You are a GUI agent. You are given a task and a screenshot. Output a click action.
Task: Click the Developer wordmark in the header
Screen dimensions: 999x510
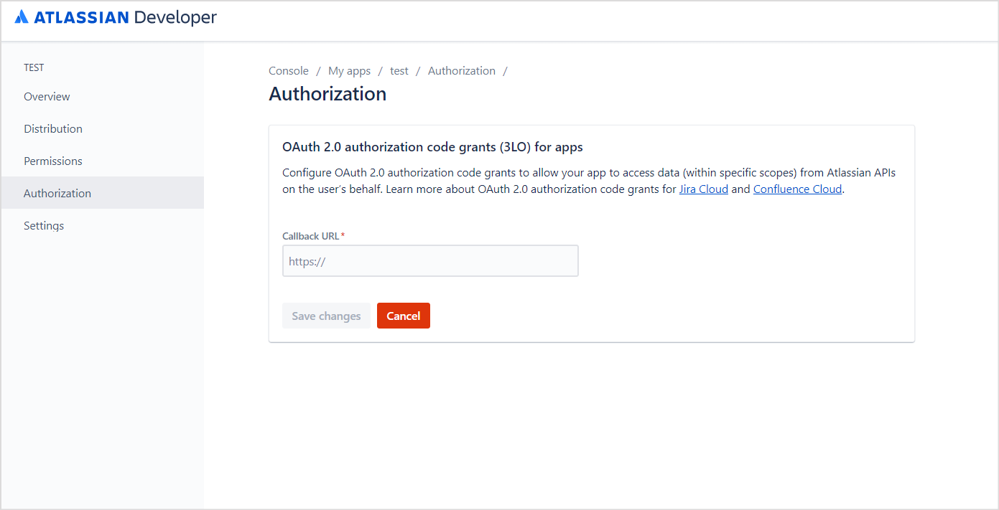click(x=175, y=17)
